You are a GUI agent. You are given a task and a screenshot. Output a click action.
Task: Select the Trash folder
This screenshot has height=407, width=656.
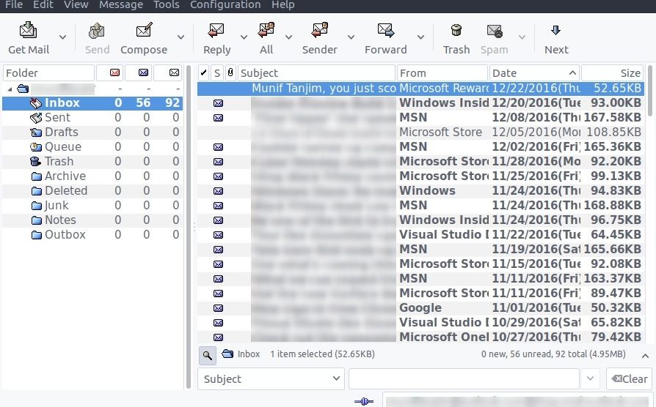click(x=92, y=162)
